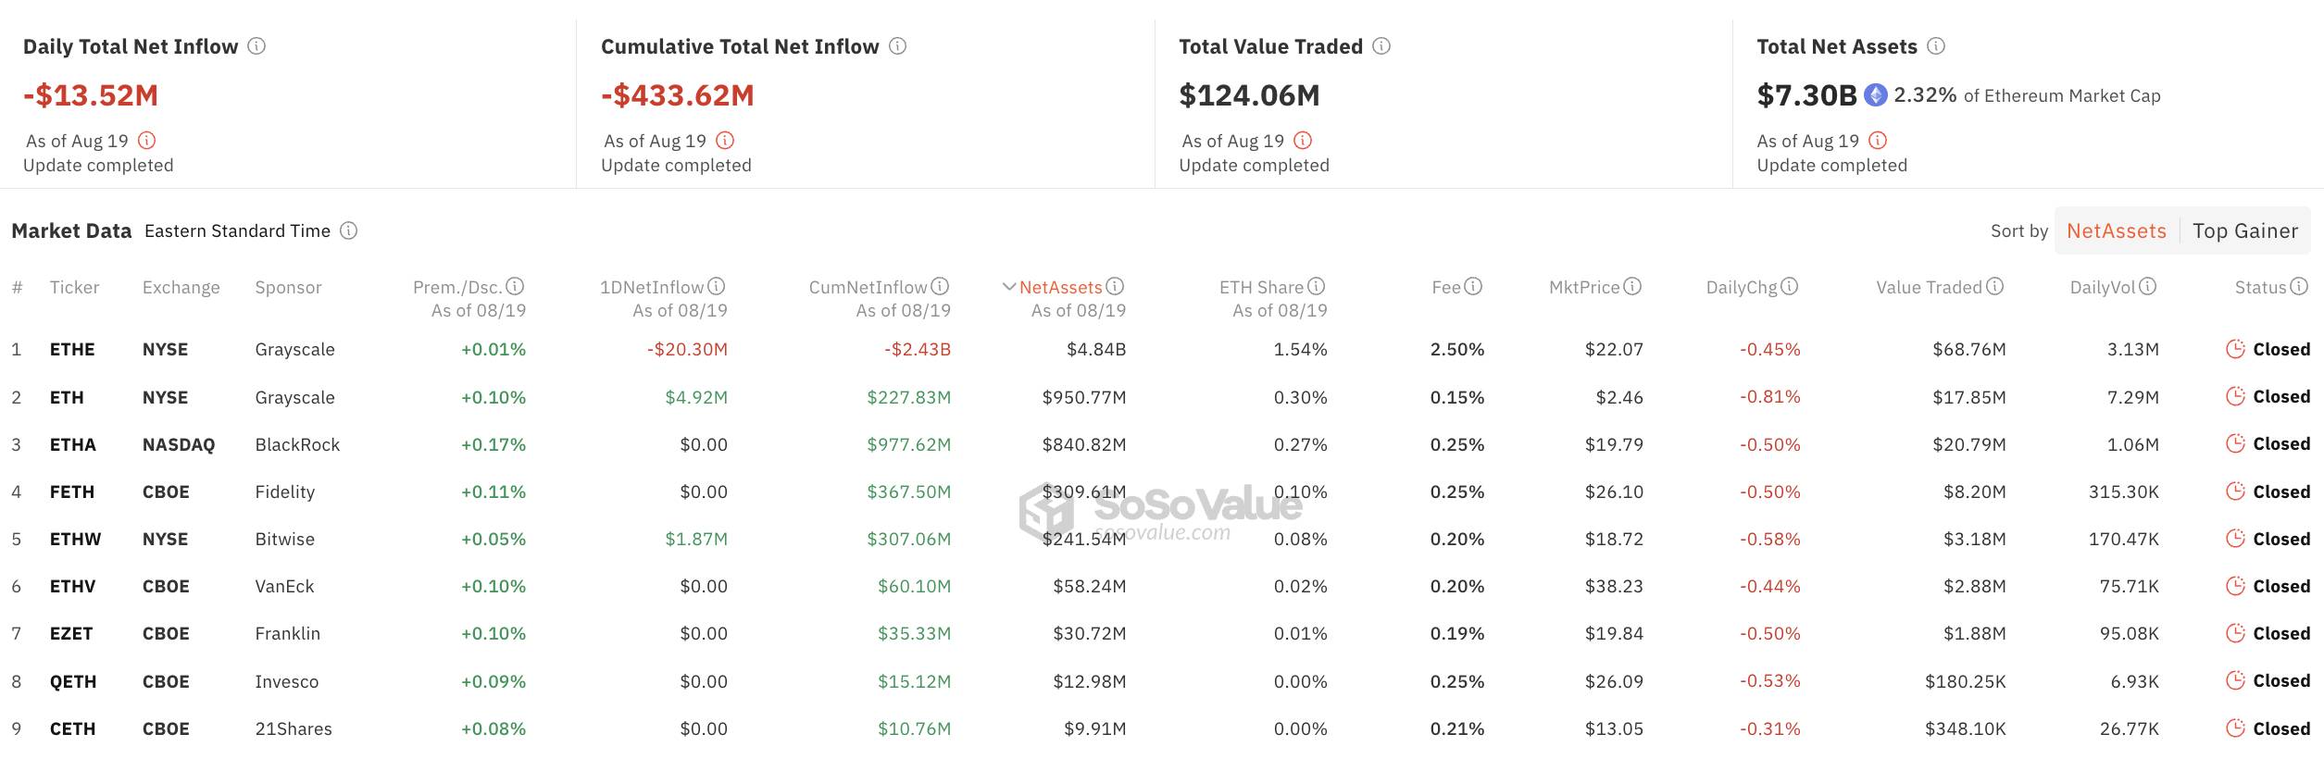
Task: Sort by the ETH Share column header
Action: point(1261,288)
